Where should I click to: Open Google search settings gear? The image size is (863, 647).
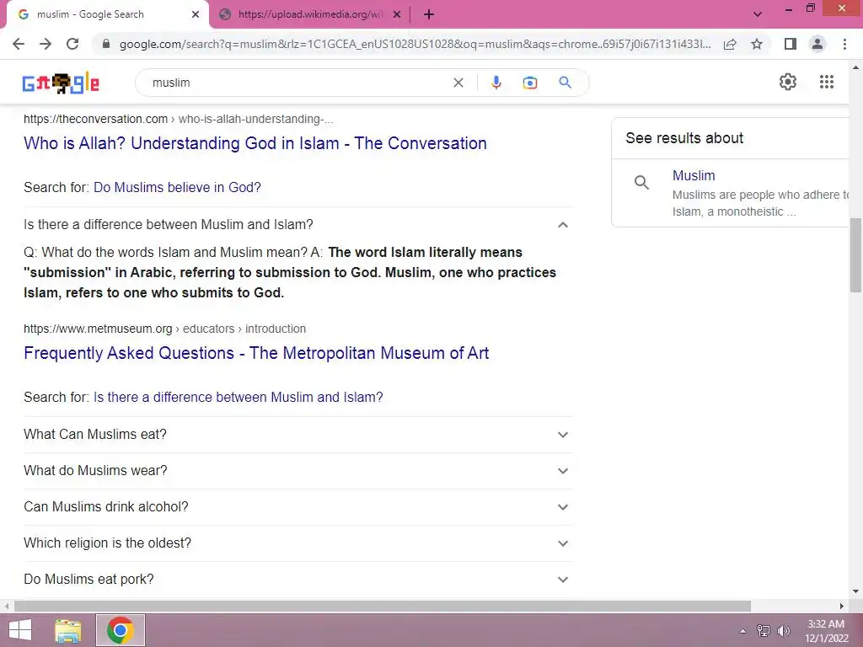788,82
